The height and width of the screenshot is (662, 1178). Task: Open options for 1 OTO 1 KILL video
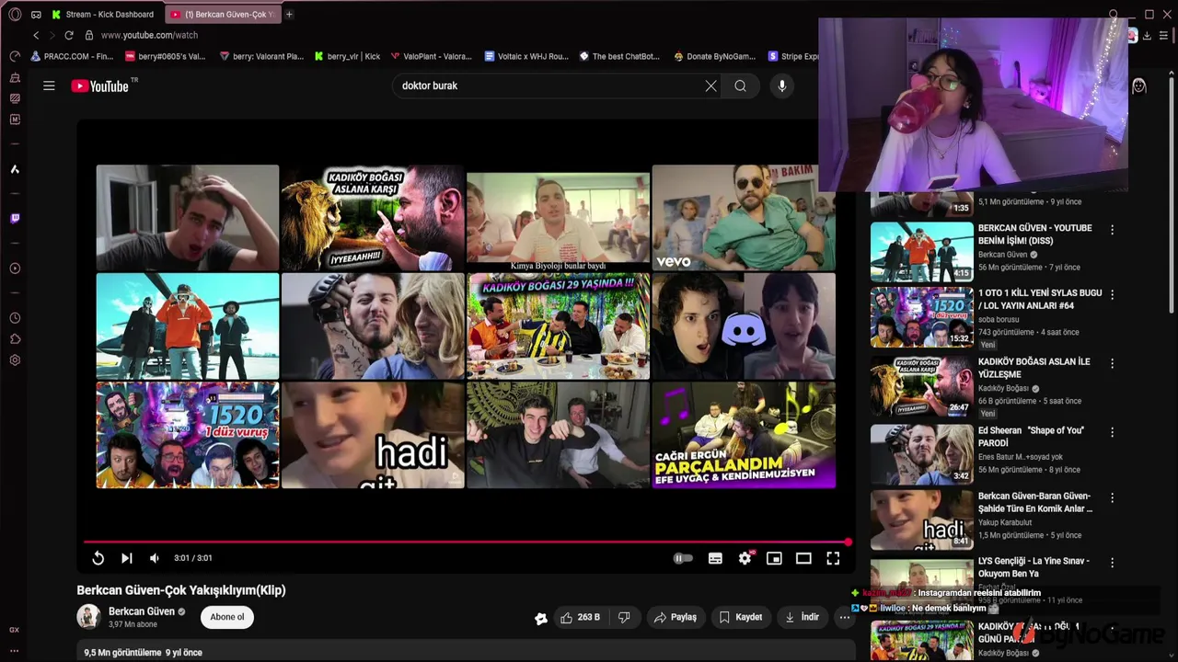pos(1112,295)
